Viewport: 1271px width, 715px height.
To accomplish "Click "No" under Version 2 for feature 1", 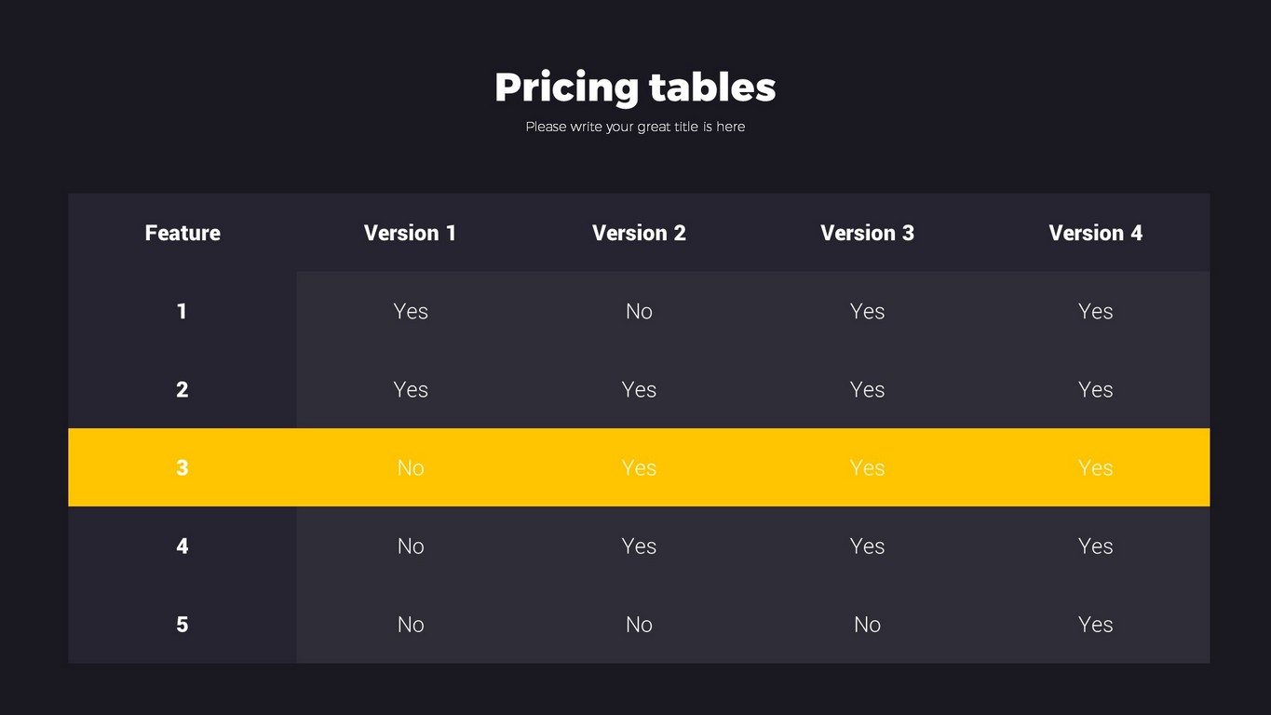I will 639,311.
